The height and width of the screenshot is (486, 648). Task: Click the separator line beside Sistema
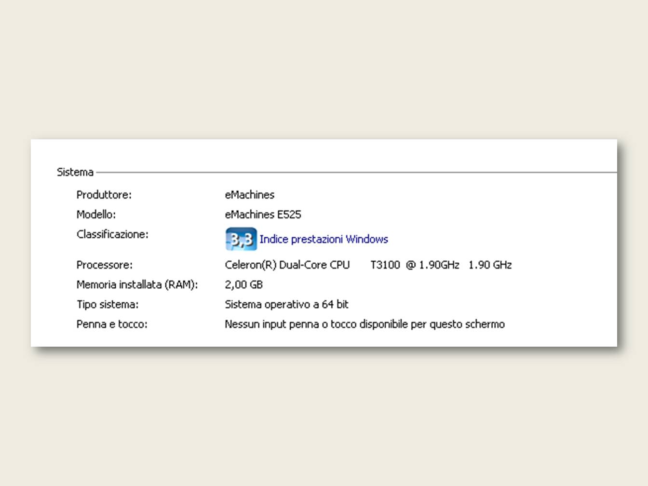pyautogui.click(x=357, y=172)
